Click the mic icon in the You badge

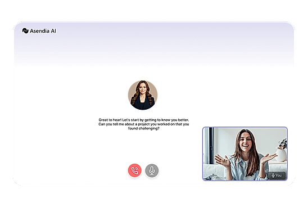[273, 175]
